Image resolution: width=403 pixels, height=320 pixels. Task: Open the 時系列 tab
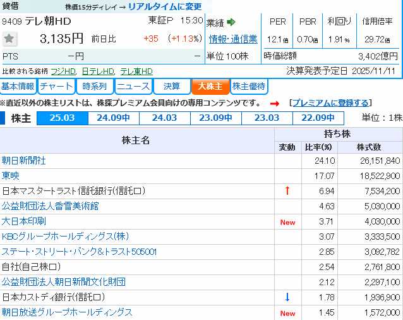tap(95, 87)
